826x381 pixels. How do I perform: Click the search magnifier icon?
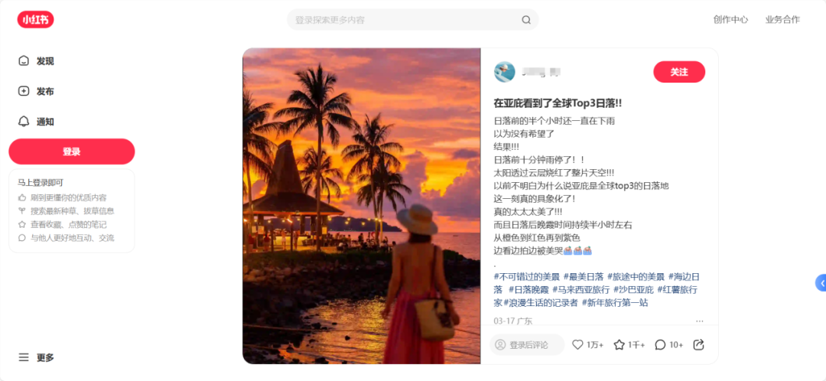pos(525,20)
